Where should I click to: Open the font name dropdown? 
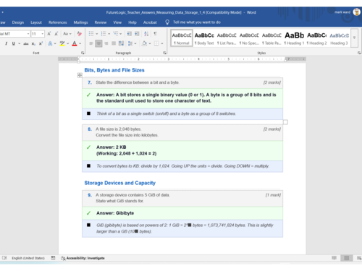click(x=28, y=34)
